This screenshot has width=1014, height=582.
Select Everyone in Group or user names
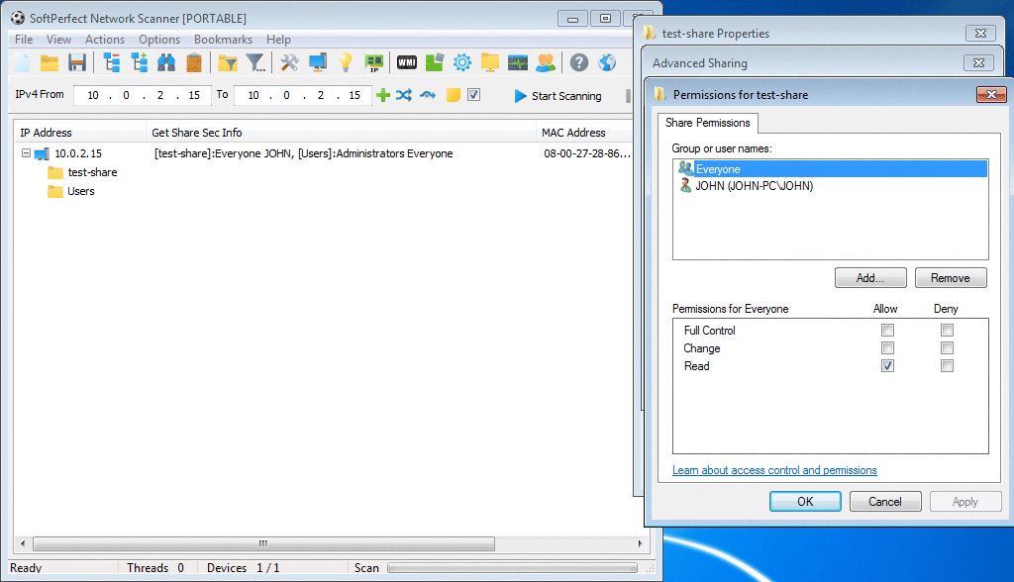(831, 169)
